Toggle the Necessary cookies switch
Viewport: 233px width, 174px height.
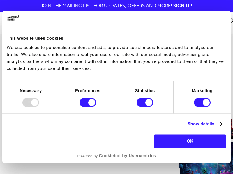tap(31, 102)
